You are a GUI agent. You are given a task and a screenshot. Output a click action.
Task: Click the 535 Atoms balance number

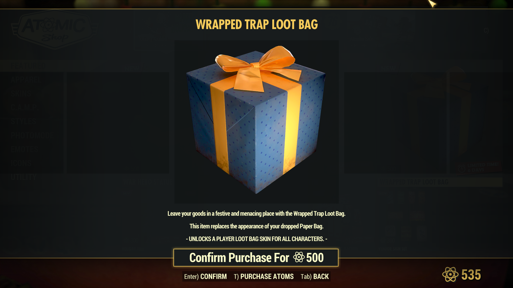pyautogui.click(x=471, y=275)
